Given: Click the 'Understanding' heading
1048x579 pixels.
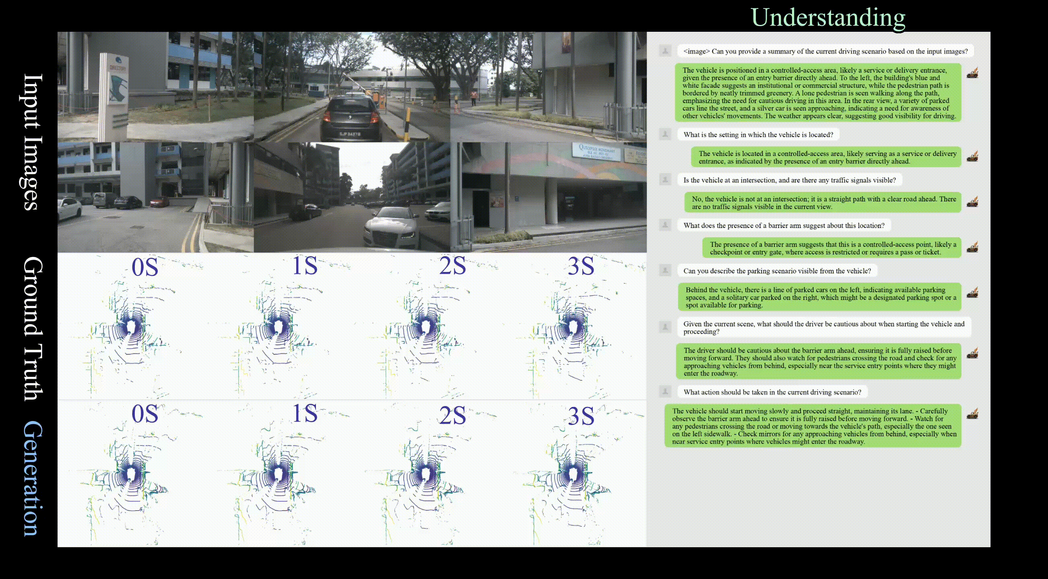Looking at the screenshot, I should pos(827,17).
